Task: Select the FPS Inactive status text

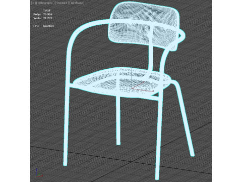Action: [x=49, y=26]
